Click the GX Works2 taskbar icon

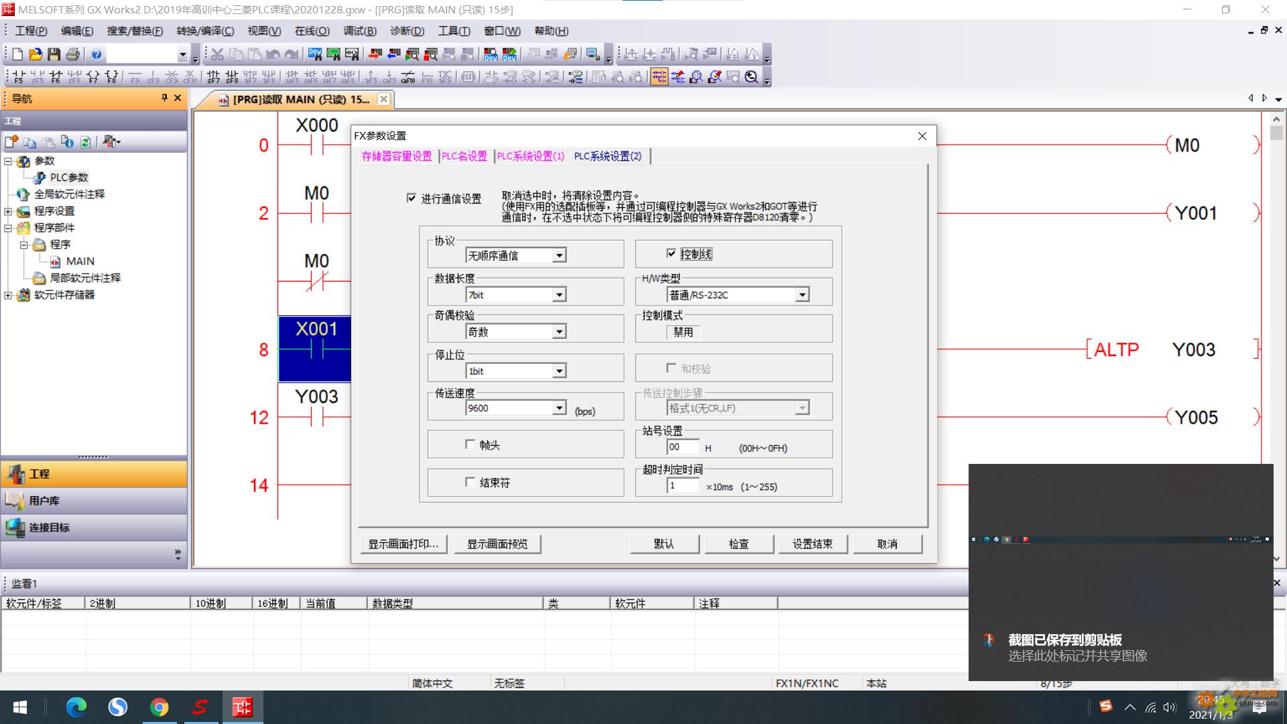click(x=242, y=707)
